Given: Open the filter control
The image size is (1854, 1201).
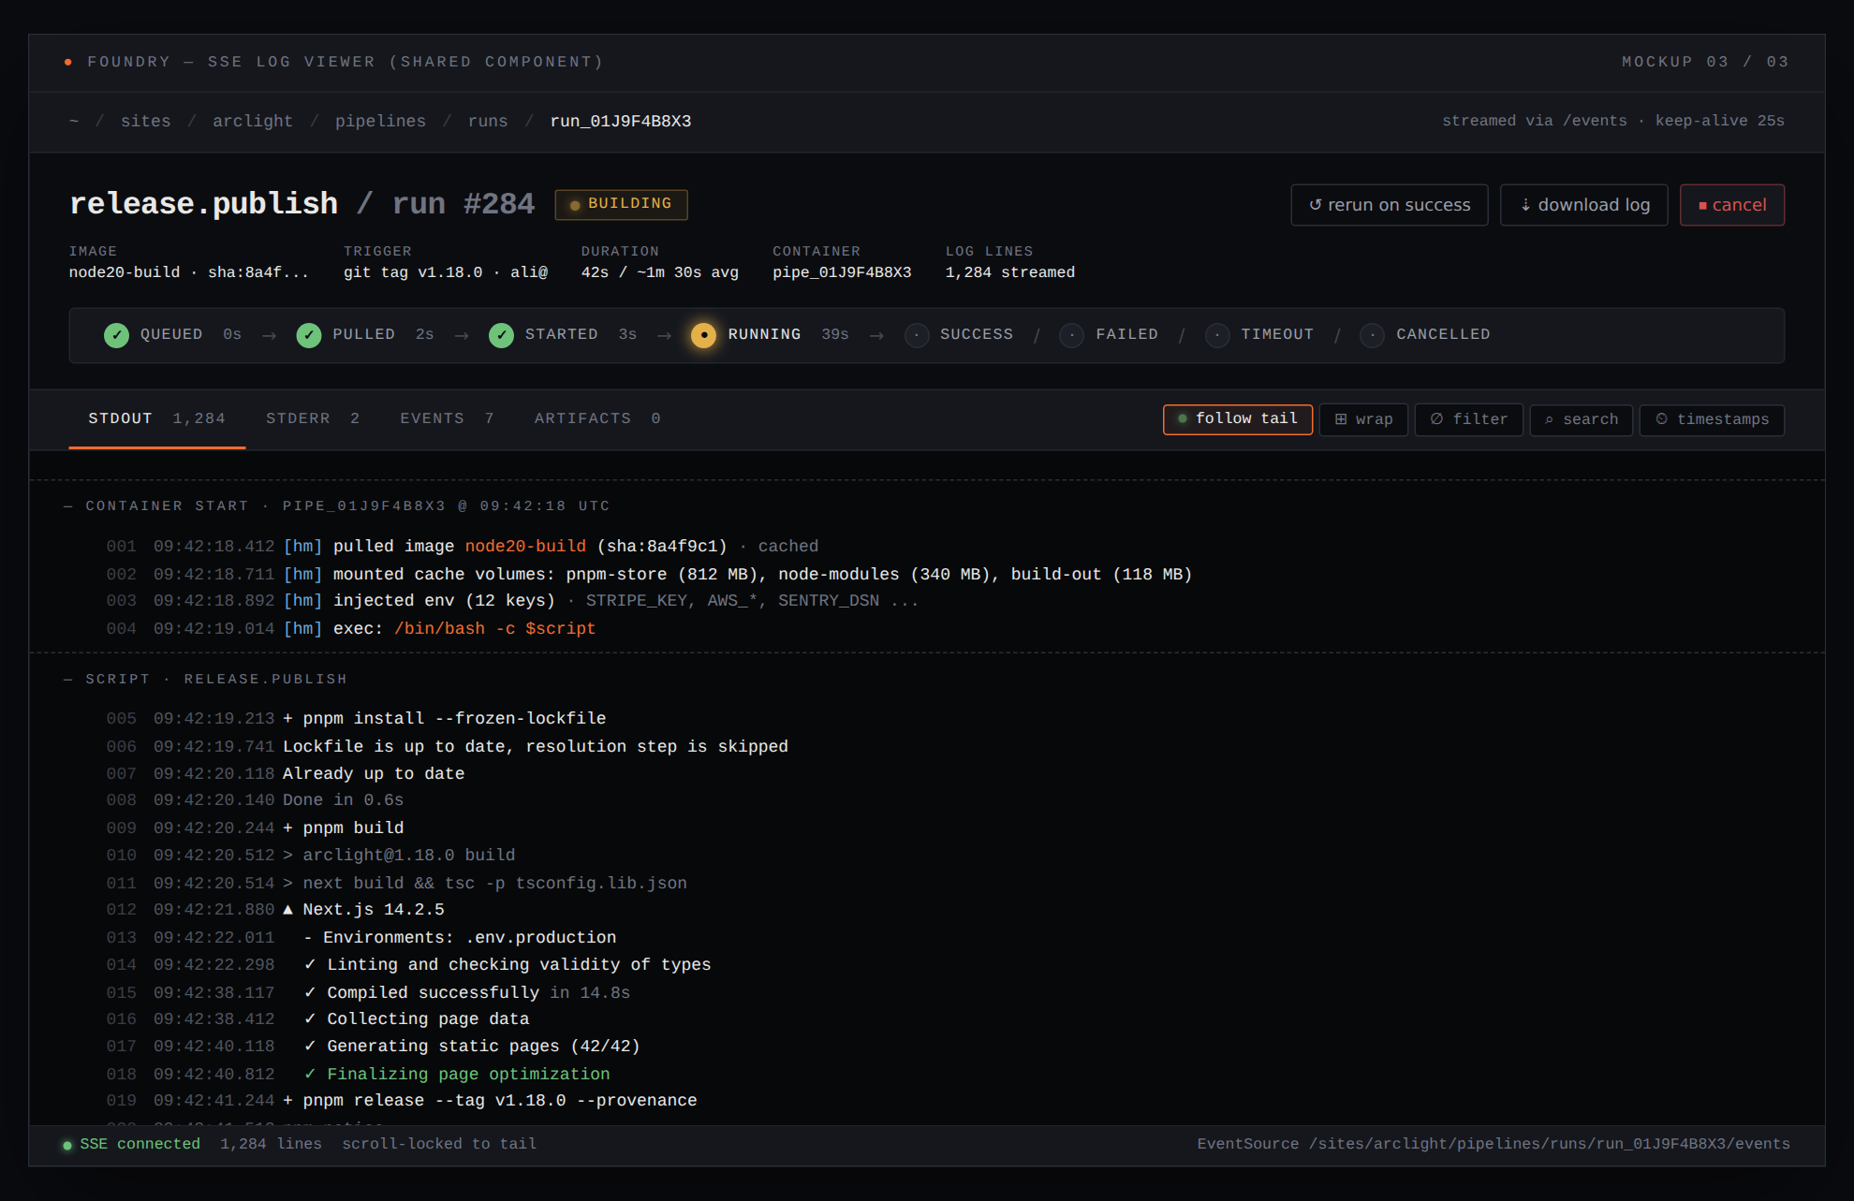Looking at the screenshot, I should tap(1468, 419).
